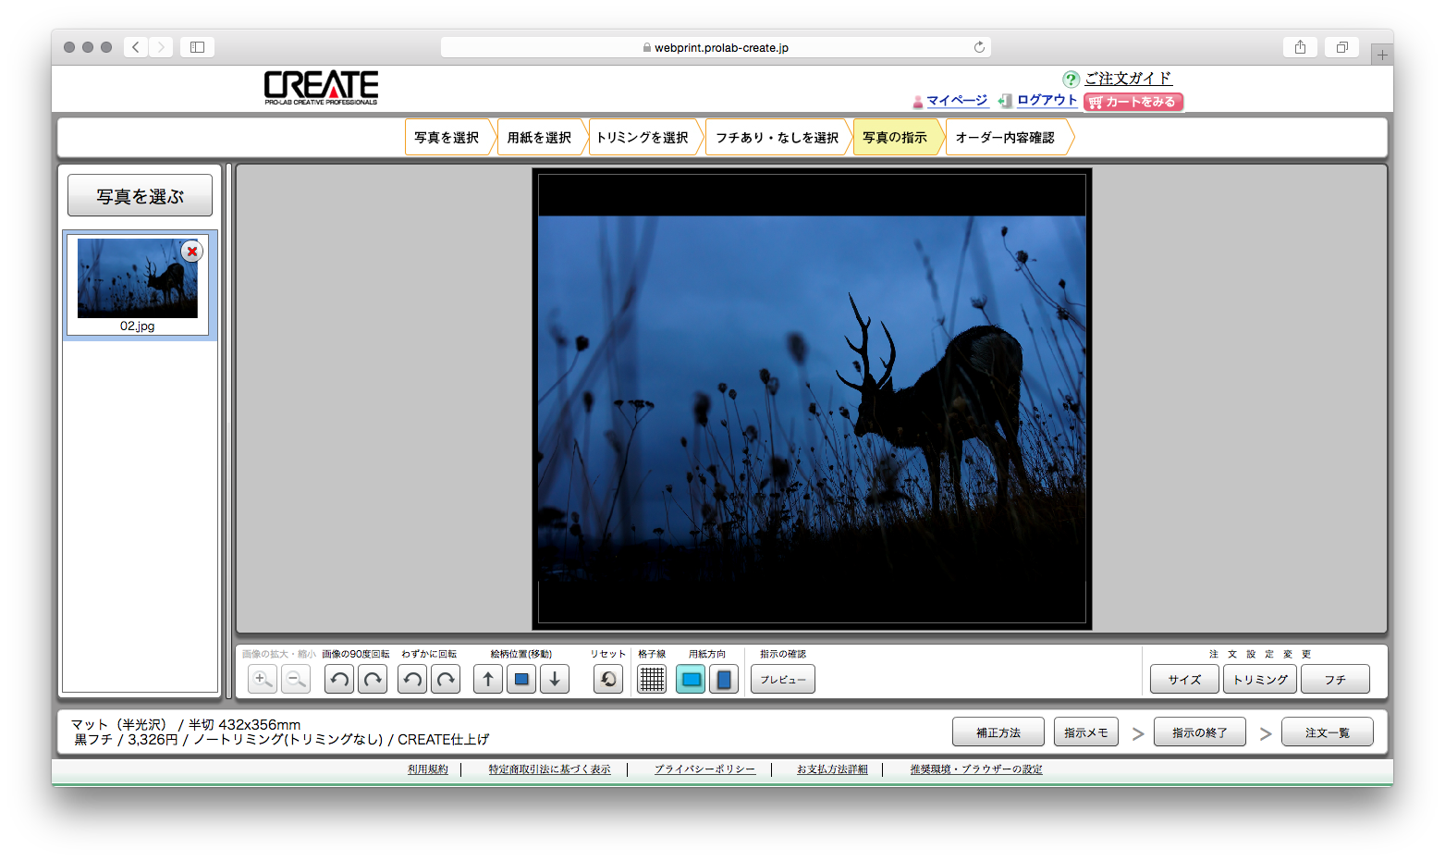Rotate image 90 degrees counterclockwise
1445x861 pixels.
[x=339, y=680]
